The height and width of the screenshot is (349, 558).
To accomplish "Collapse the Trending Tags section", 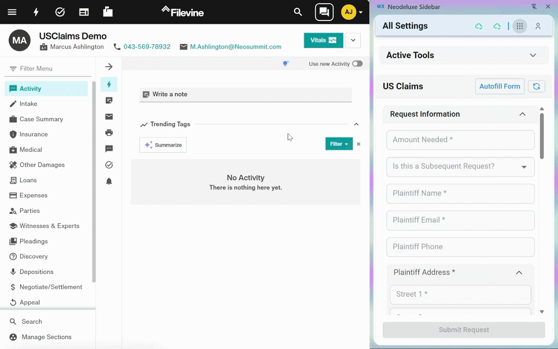I will [x=356, y=124].
